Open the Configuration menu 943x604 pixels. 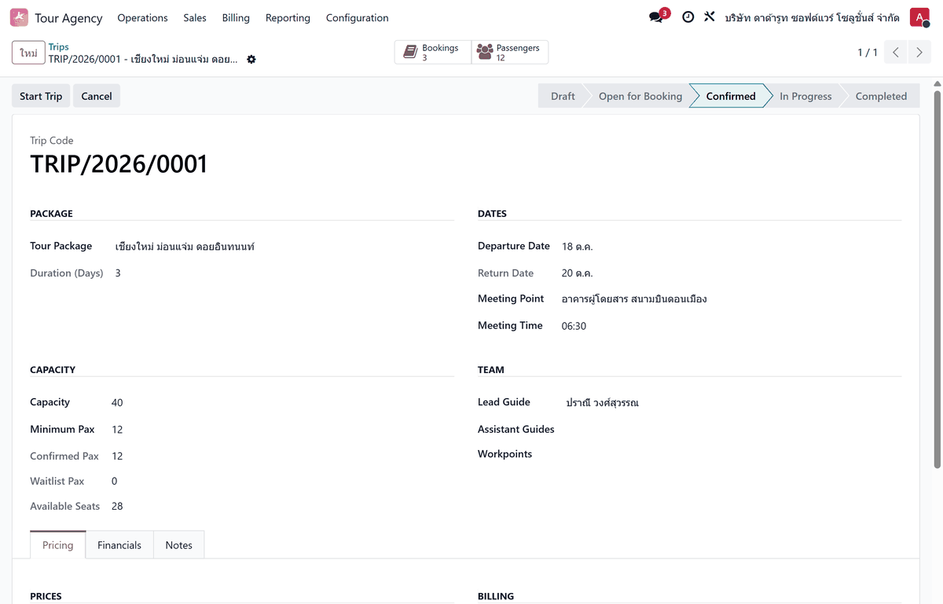pos(358,17)
